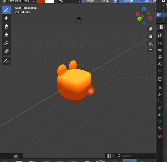Viewport: 167px width, 162px height.
Task: Select the Mask tool
Action: (6, 51)
